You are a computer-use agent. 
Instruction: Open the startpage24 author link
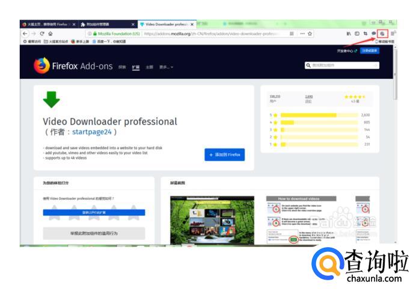(x=92, y=132)
